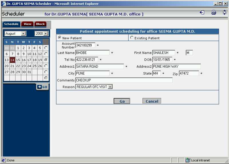Image resolution: width=229 pixels, height=164 pixels.
Task: Click the M weekday header in calendar
Action: pos(12,42)
